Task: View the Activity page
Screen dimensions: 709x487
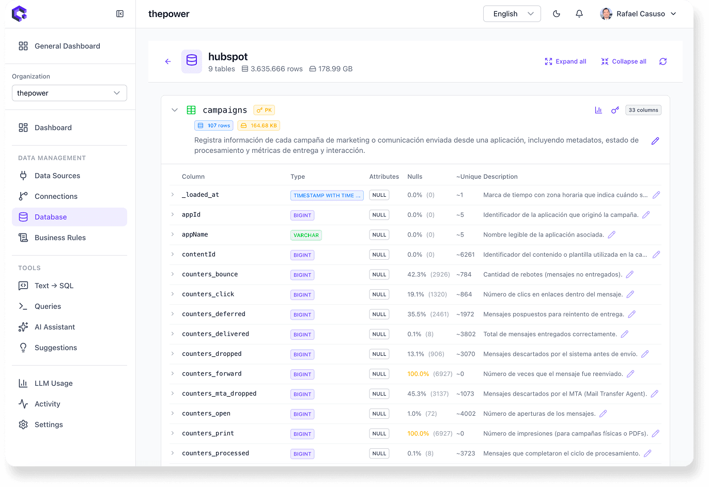Action: (x=69, y=404)
